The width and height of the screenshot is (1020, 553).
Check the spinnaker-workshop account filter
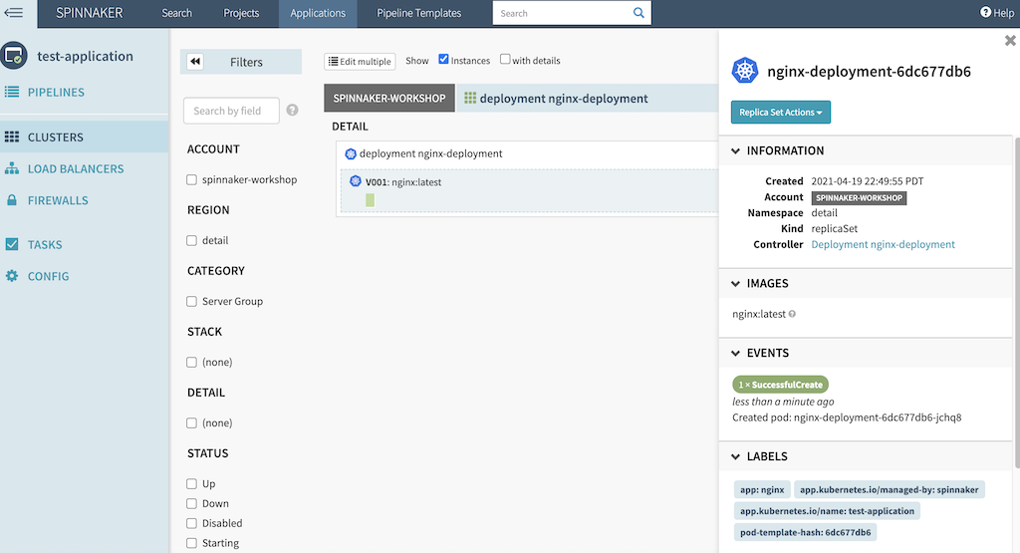[x=191, y=179]
